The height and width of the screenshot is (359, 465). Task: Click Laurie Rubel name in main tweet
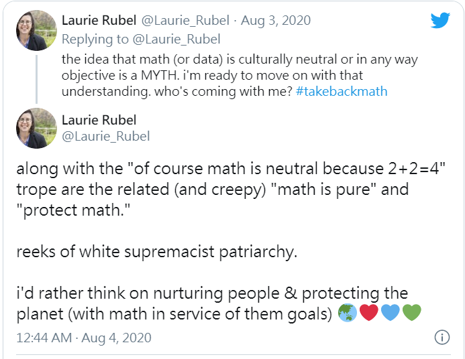click(99, 120)
